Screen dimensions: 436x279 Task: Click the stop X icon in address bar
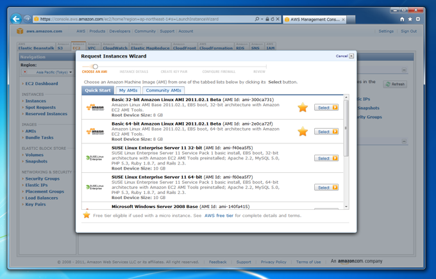[x=278, y=19]
